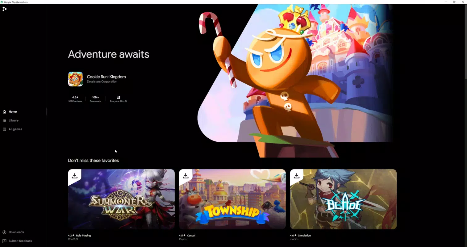Click the 4.2 star Role Playing label
The height and width of the screenshot is (247, 467).
(x=79, y=236)
